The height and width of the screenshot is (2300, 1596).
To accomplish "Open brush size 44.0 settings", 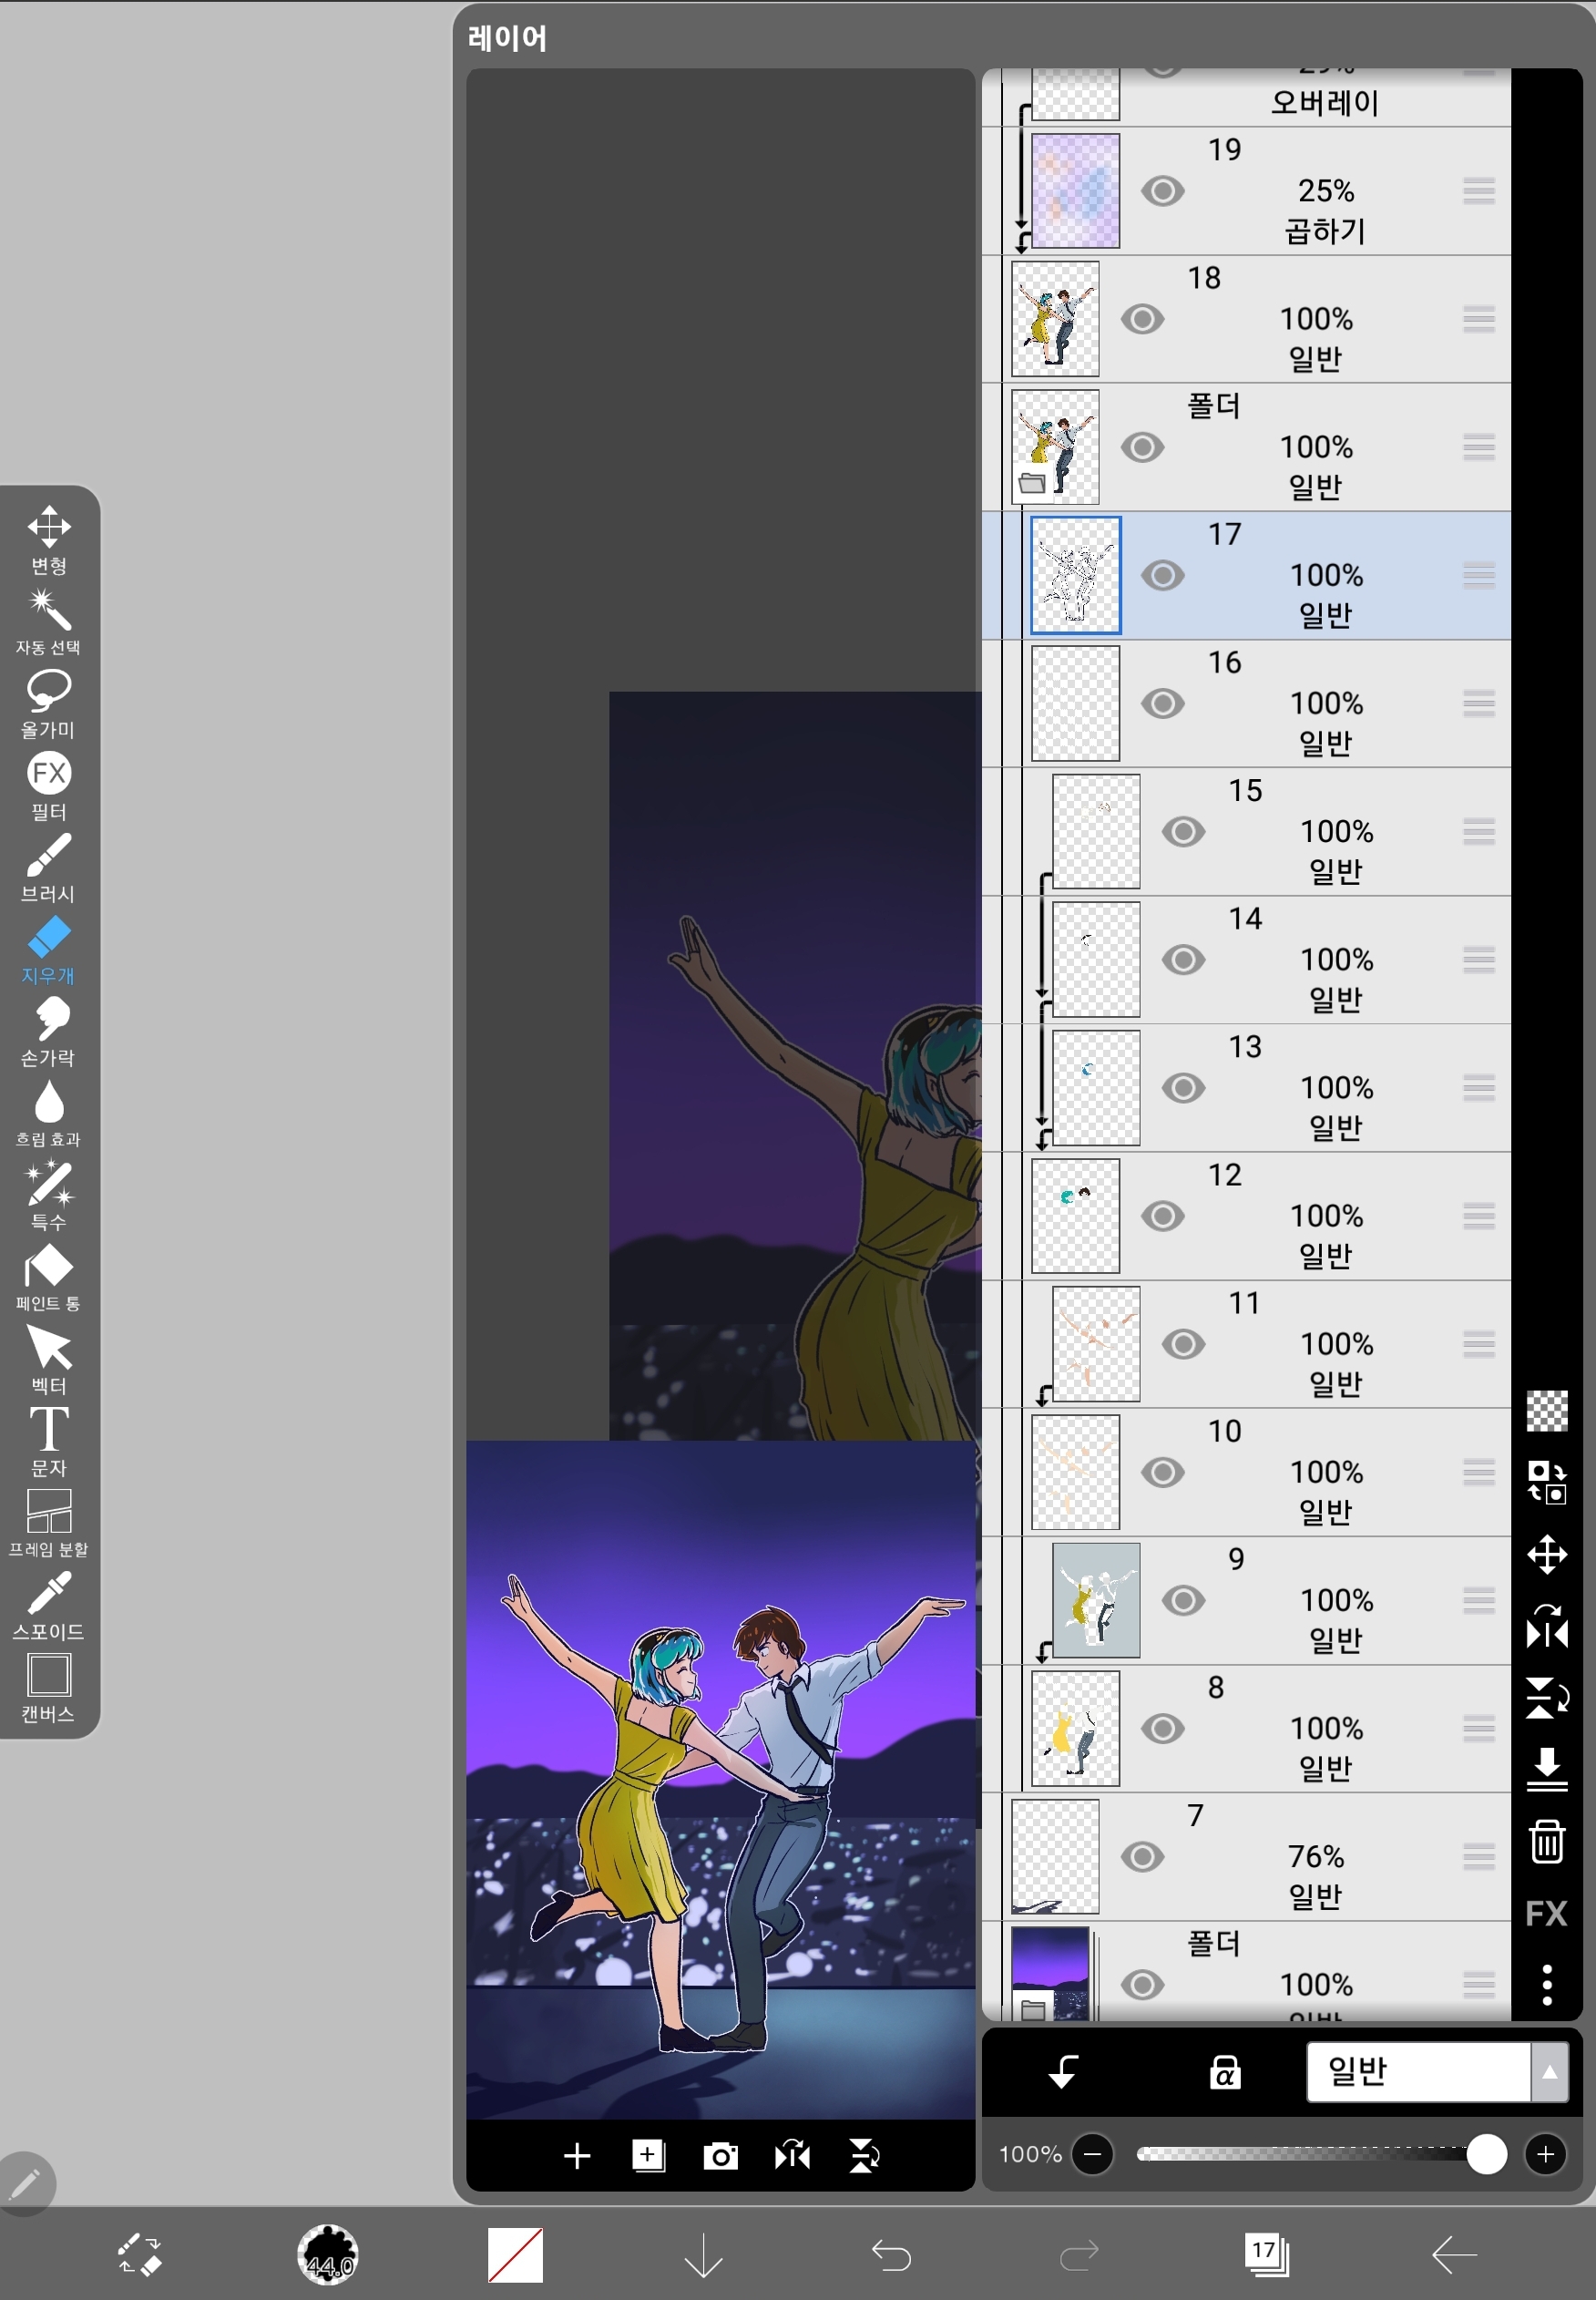I will click(328, 2255).
